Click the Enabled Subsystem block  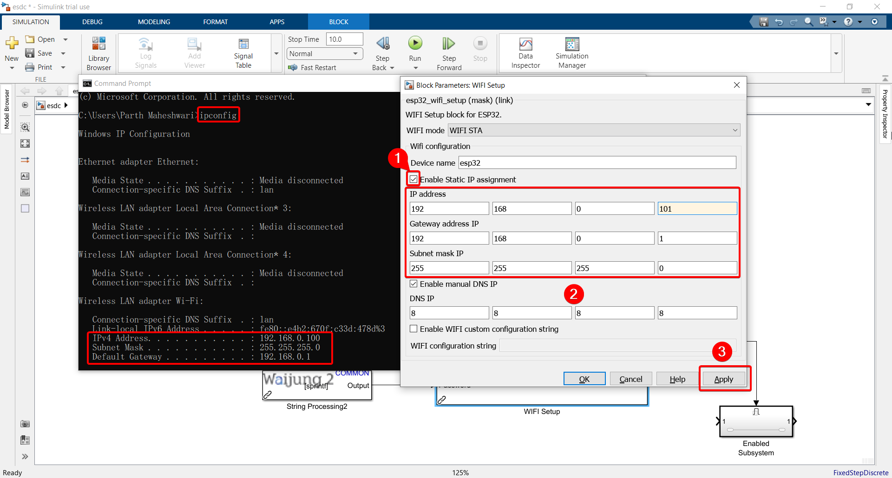point(756,421)
